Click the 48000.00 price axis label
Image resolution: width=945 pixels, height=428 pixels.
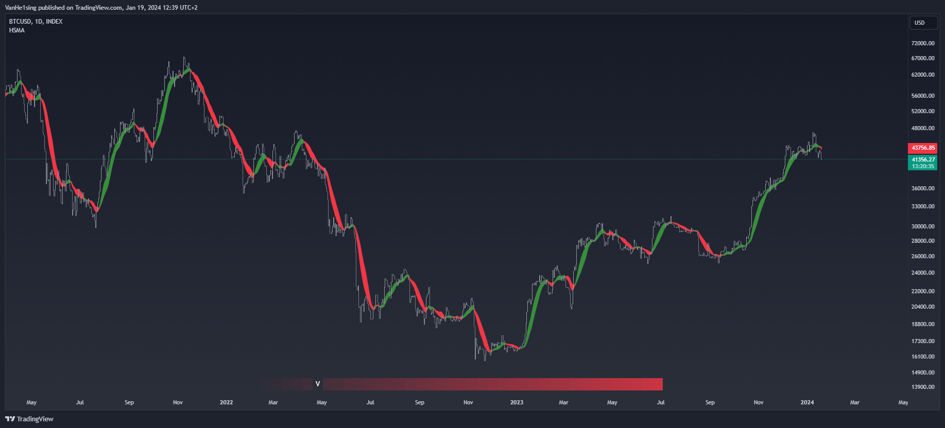923,128
